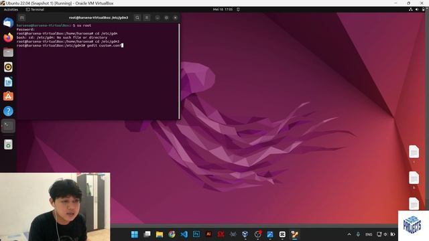429x241 pixels.
Task: Click the 'No such file or directory' line
Action: click(x=62, y=37)
